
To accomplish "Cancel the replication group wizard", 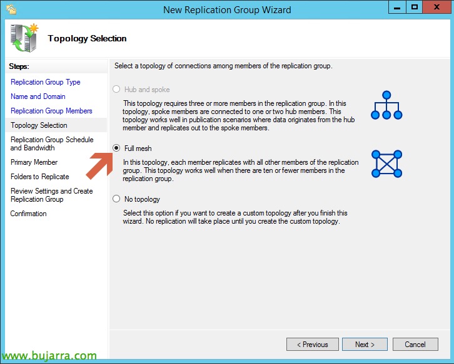I will click(415, 345).
